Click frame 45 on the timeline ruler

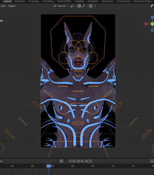tap(12, 166)
